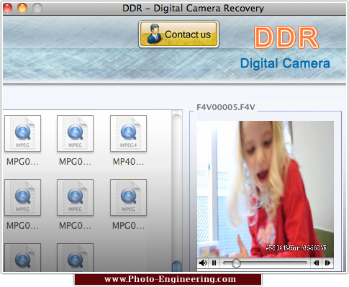This screenshot has width=349, height=287.
Task: Click the MP40... file name text
Action: point(128,162)
